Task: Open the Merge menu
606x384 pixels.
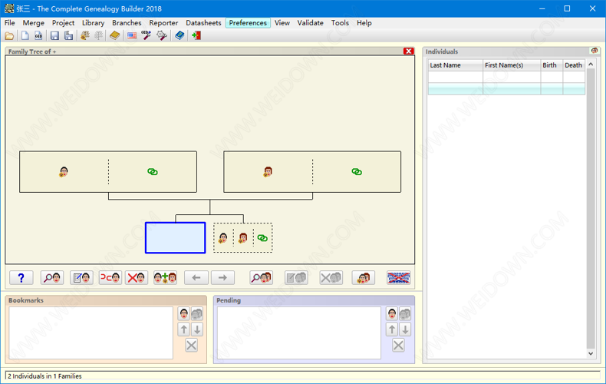Action: pyautogui.click(x=34, y=23)
